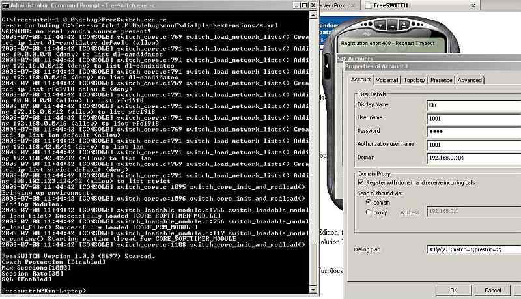Show the Advanced tab settings
Viewport: 521px width, 299px height.
tap(470, 80)
